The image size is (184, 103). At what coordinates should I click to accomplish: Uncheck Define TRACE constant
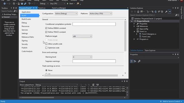[46, 32]
